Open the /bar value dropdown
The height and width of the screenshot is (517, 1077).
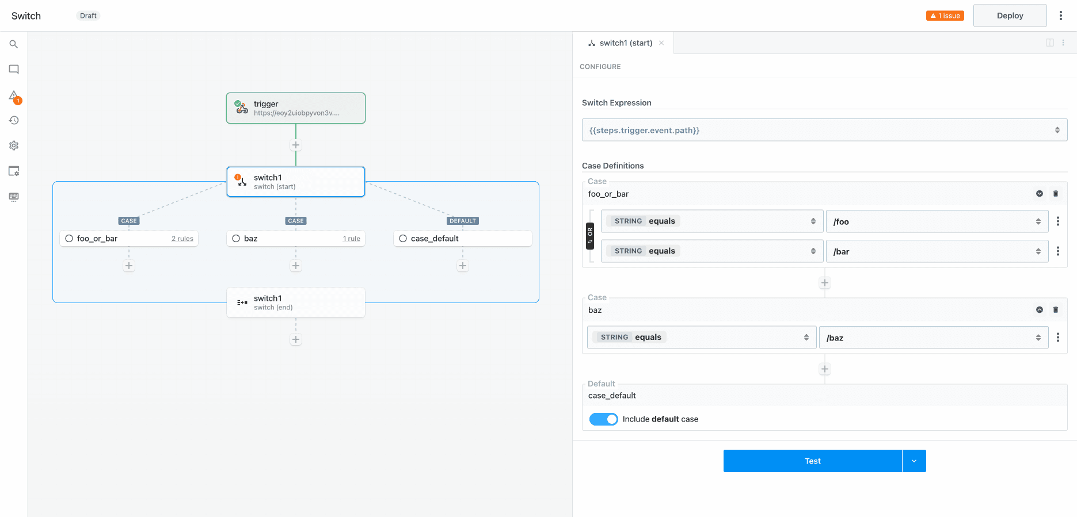click(x=937, y=251)
